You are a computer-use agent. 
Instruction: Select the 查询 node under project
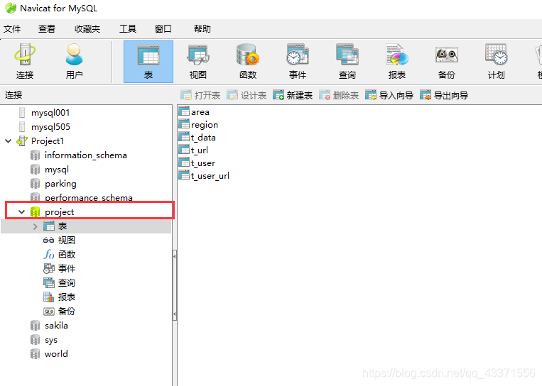[67, 283]
